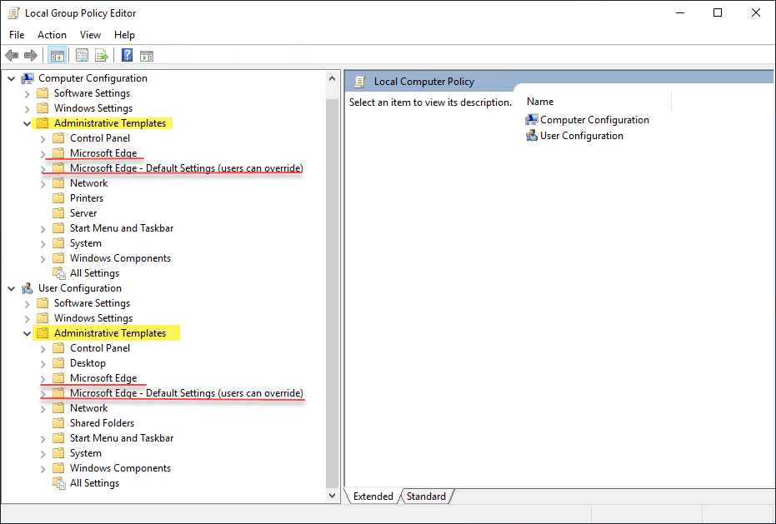Expand Network under Computer Configuration
This screenshot has width=776, height=524.
point(43,183)
